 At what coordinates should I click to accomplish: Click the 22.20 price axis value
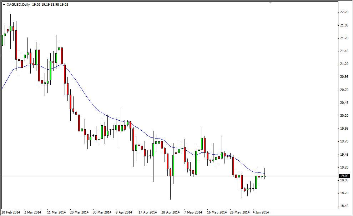click(343, 11)
